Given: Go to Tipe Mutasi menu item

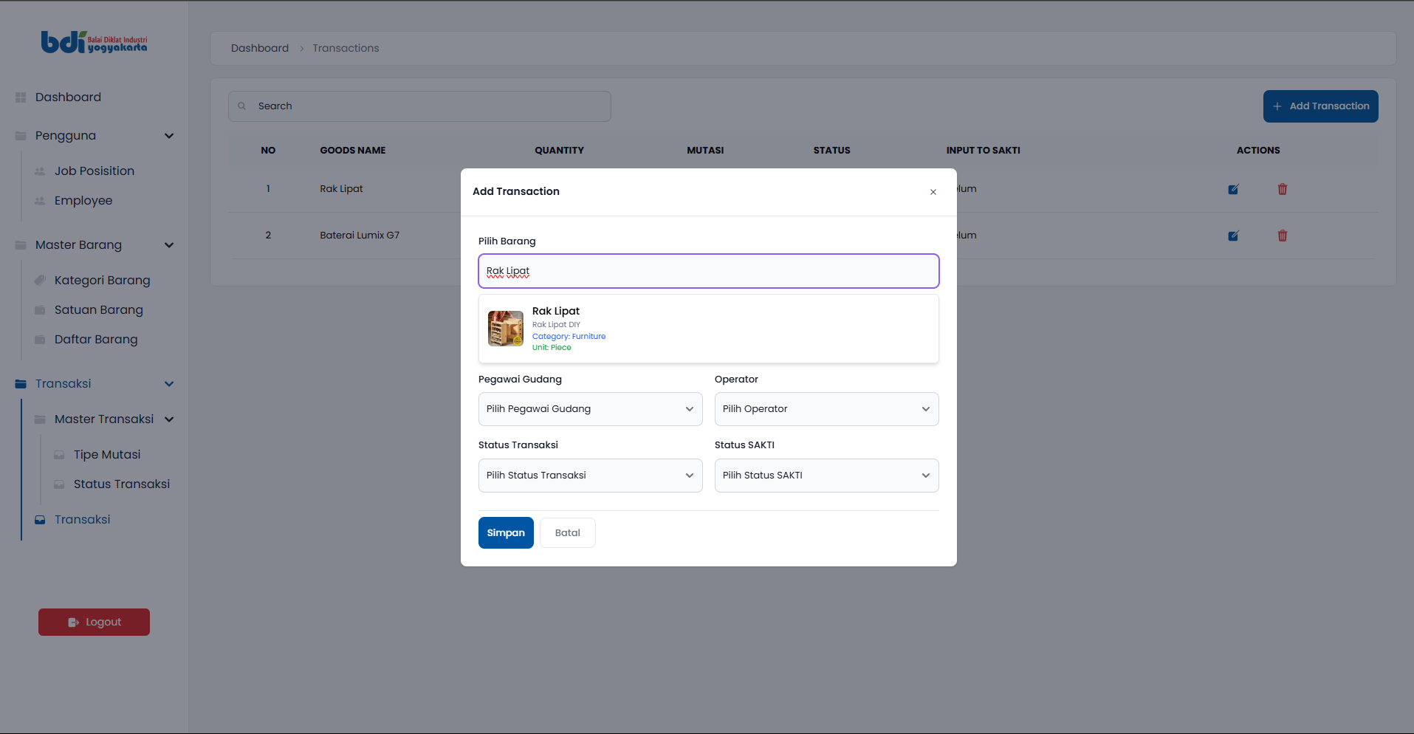Looking at the screenshot, I should (x=107, y=455).
